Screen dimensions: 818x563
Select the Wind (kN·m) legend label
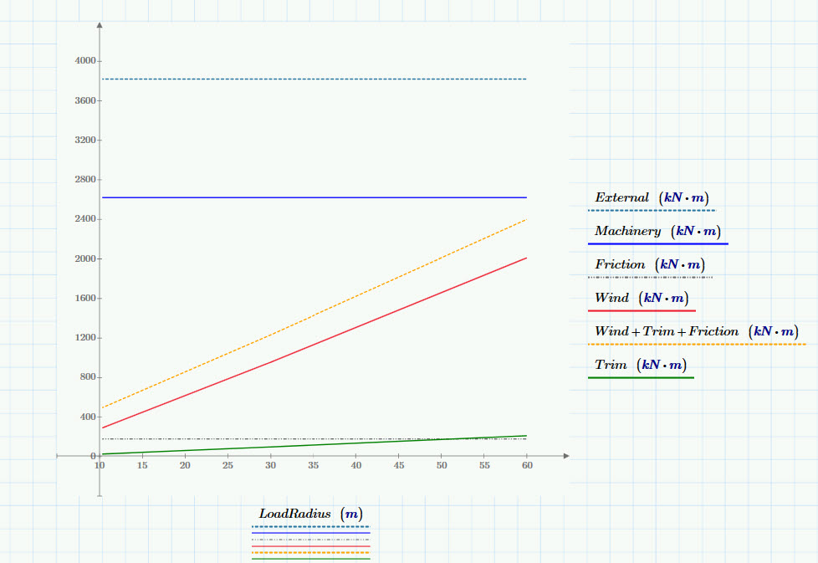[x=642, y=298]
